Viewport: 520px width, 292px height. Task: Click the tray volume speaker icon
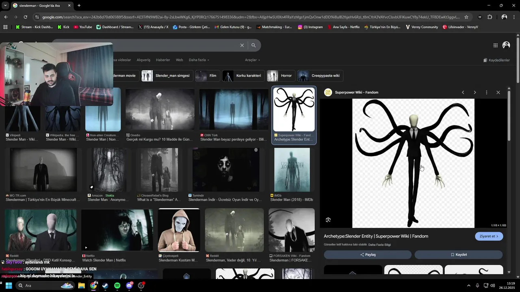(x=492, y=286)
